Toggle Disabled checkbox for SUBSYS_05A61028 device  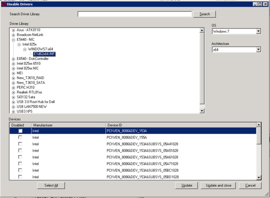tap(20, 157)
